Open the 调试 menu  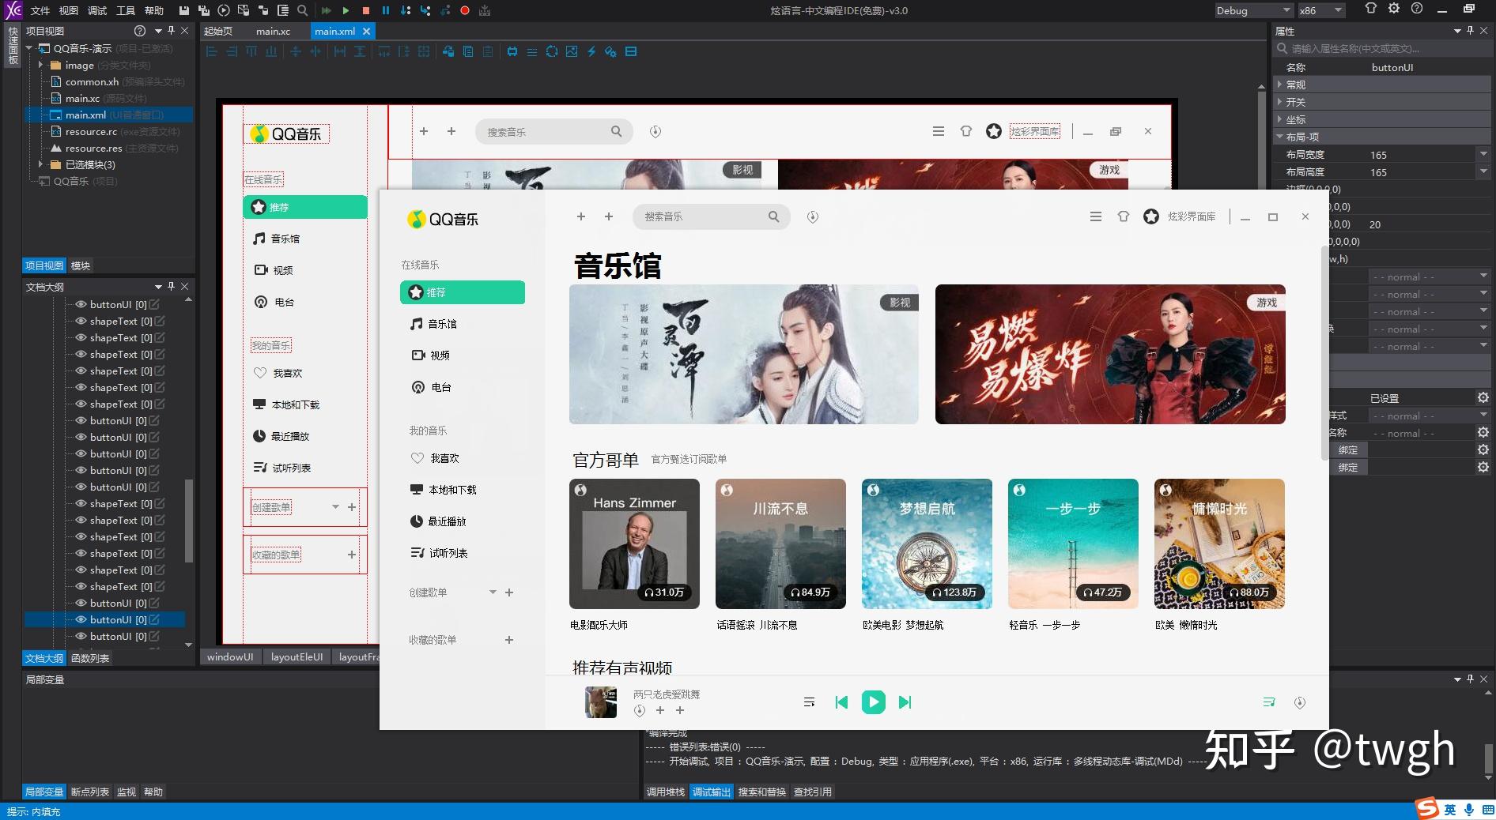click(96, 10)
